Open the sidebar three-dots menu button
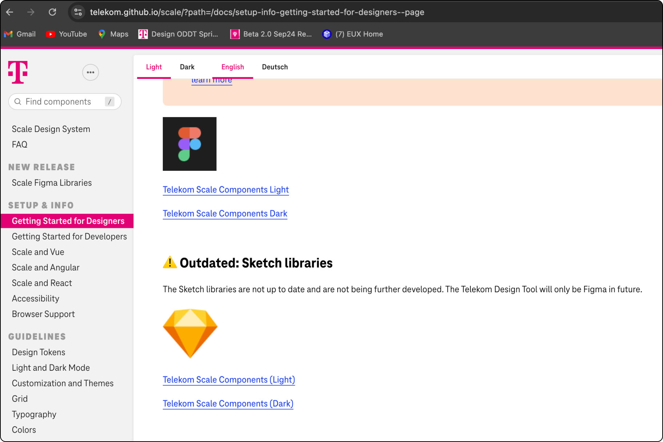The image size is (663, 442). tap(91, 72)
